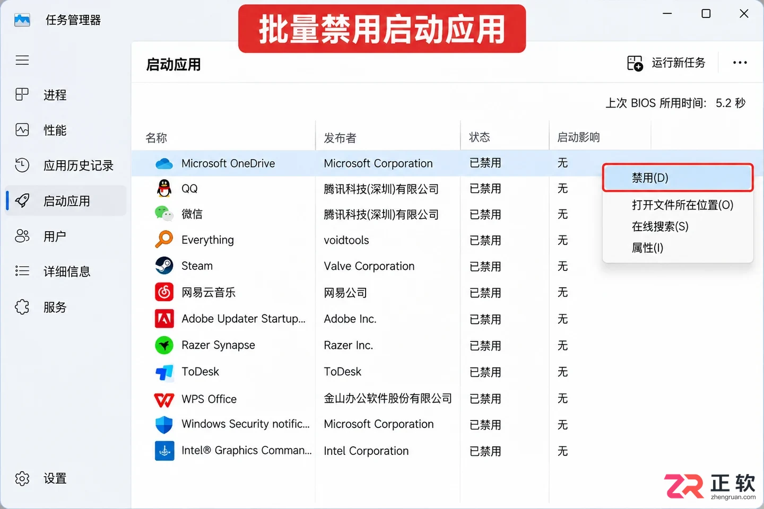Click the WPS Office icon
This screenshot has height=509, width=764.
pyautogui.click(x=164, y=399)
